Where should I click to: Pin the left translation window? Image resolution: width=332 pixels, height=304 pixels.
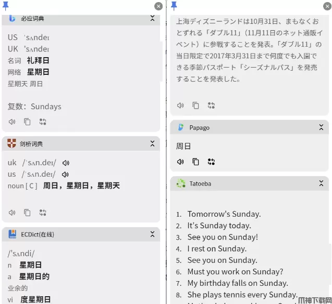(6, 6)
